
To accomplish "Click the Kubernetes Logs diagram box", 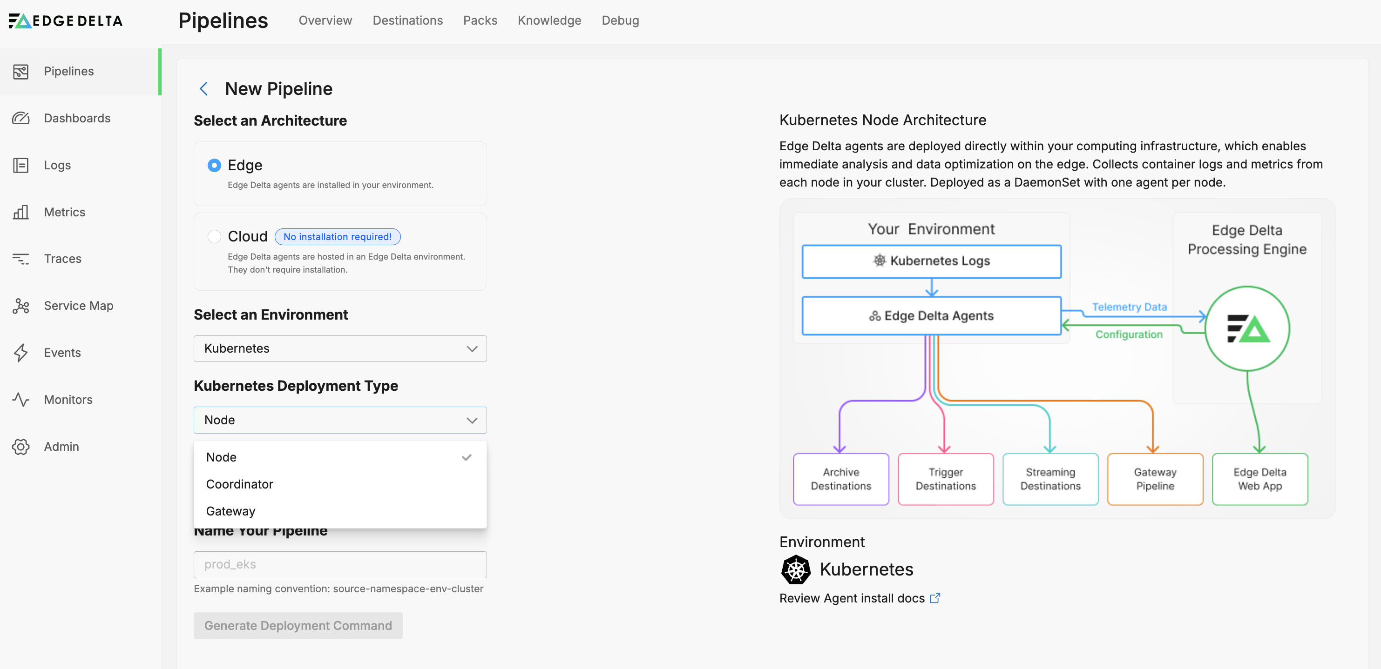I will pos(931,261).
